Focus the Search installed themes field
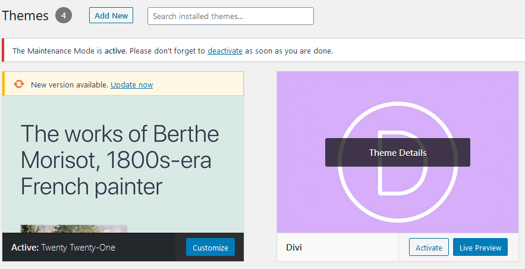This screenshot has width=525, height=269. point(230,16)
